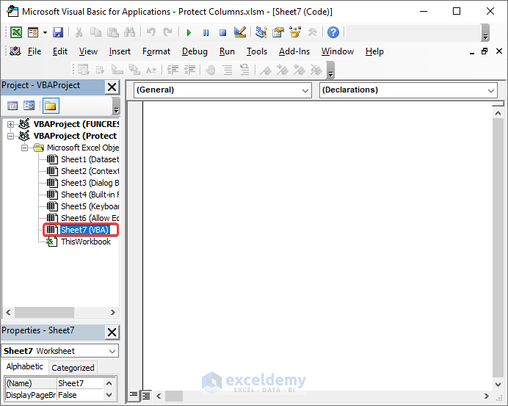
Task: Click the Comment Block icon
Action: 228,70
